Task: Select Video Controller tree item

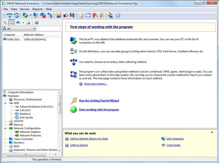Action: pos(23,139)
